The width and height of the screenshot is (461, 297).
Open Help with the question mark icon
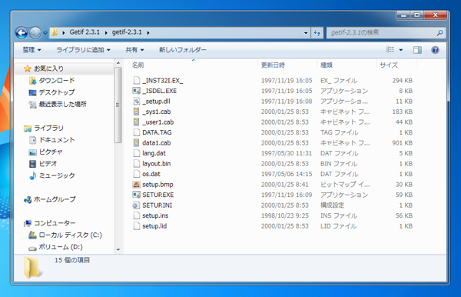[x=435, y=50]
